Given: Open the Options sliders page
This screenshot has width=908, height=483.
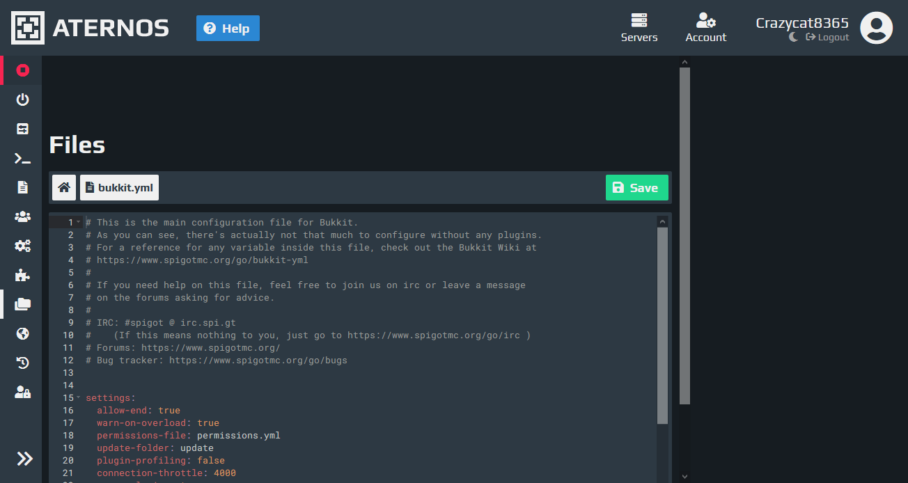Looking at the screenshot, I should pyautogui.click(x=23, y=128).
